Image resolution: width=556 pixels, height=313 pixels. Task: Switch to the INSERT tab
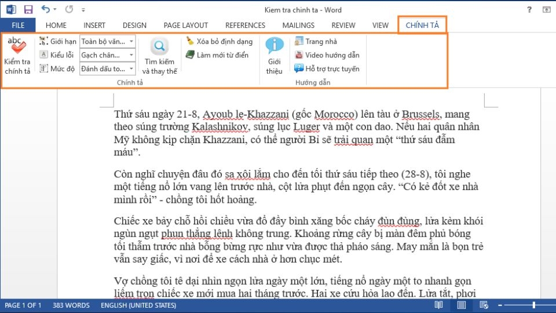94,25
